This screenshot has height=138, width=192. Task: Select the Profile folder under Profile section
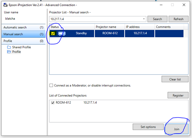14,52
